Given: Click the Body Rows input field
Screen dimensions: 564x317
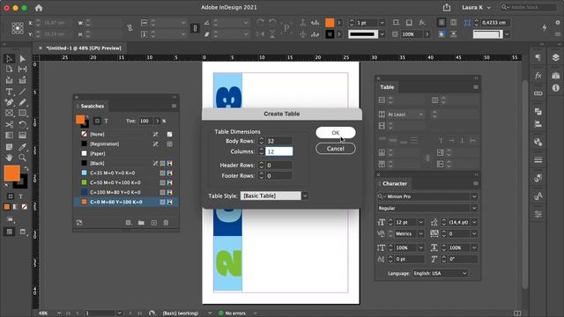Looking at the screenshot, I should coord(278,141).
